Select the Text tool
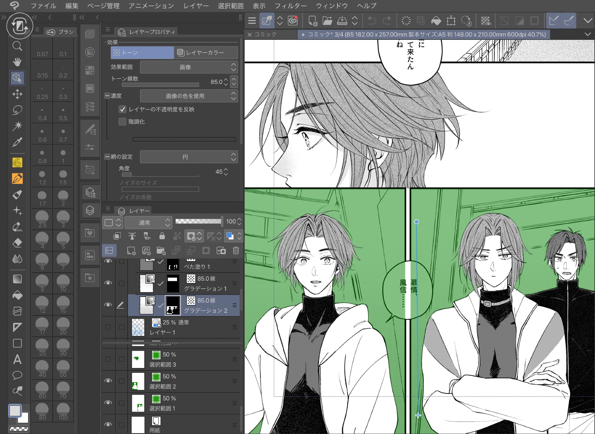The image size is (595, 434). pyautogui.click(x=17, y=359)
